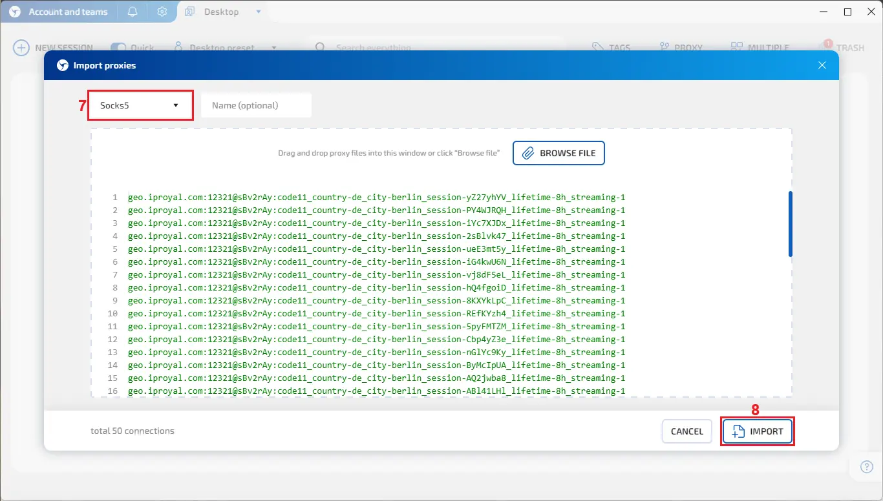The image size is (883, 501).
Task: Close the Import proxies dialog
Action: pos(822,65)
